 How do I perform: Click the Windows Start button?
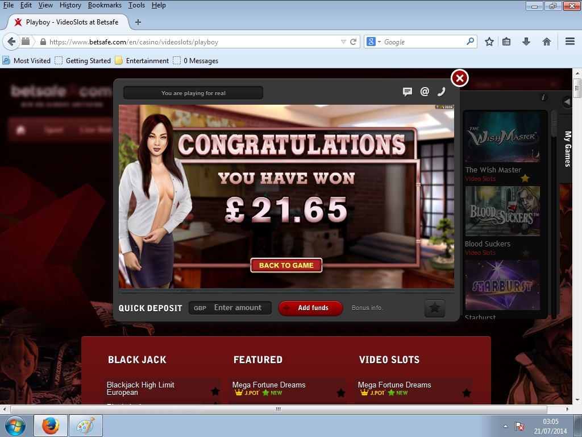[x=15, y=426]
